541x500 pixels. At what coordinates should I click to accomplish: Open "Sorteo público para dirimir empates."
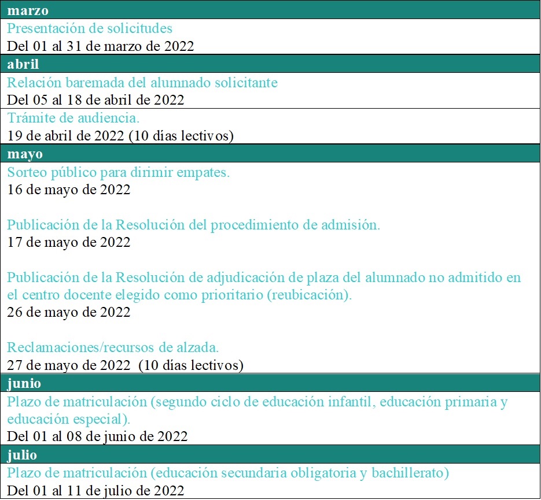click(119, 172)
